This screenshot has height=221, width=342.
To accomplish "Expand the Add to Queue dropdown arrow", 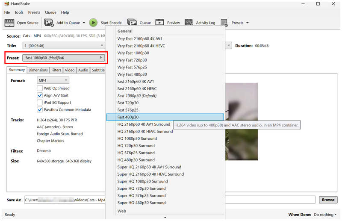I will click(84, 23).
